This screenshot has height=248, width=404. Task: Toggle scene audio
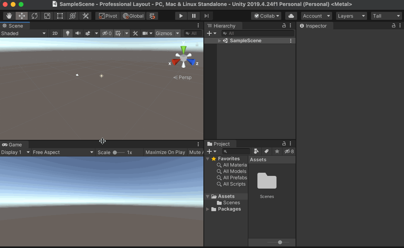point(78,33)
